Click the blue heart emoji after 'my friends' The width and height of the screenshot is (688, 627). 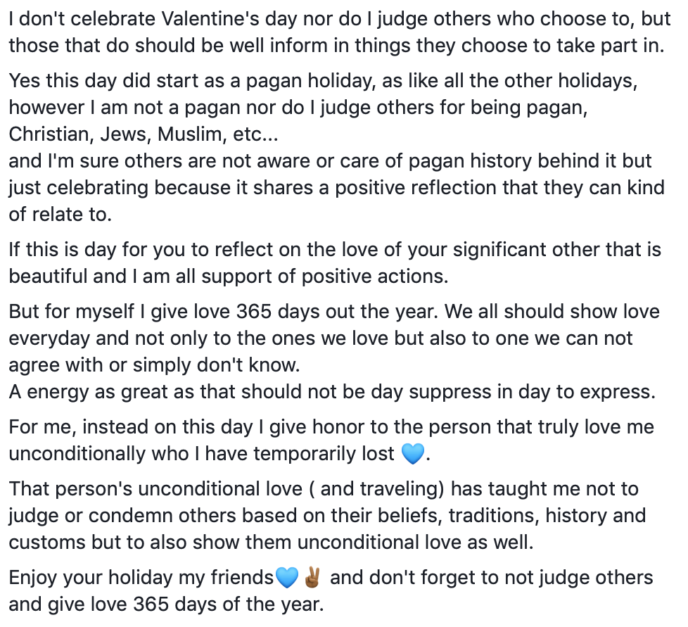(x=287, y=578)
